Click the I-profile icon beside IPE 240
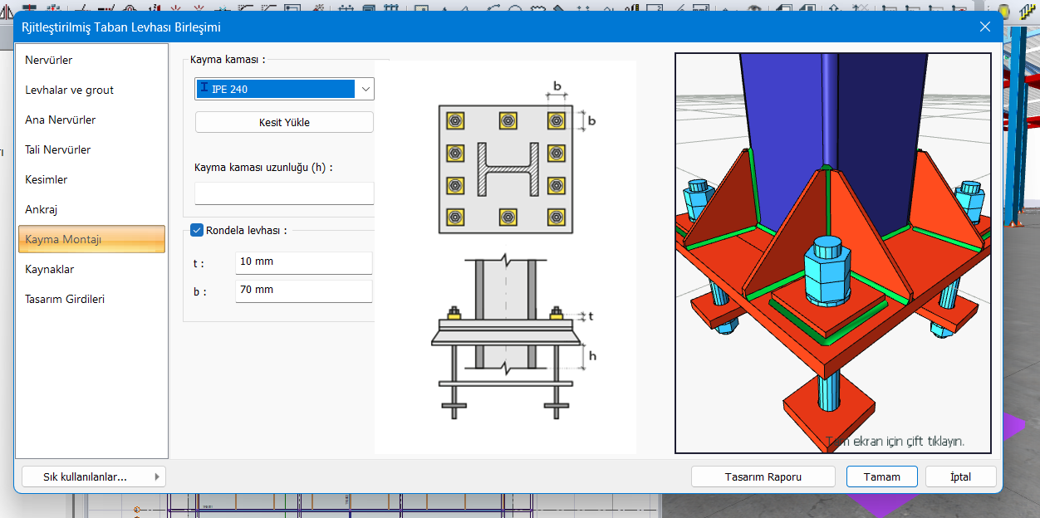 point(204,88)
